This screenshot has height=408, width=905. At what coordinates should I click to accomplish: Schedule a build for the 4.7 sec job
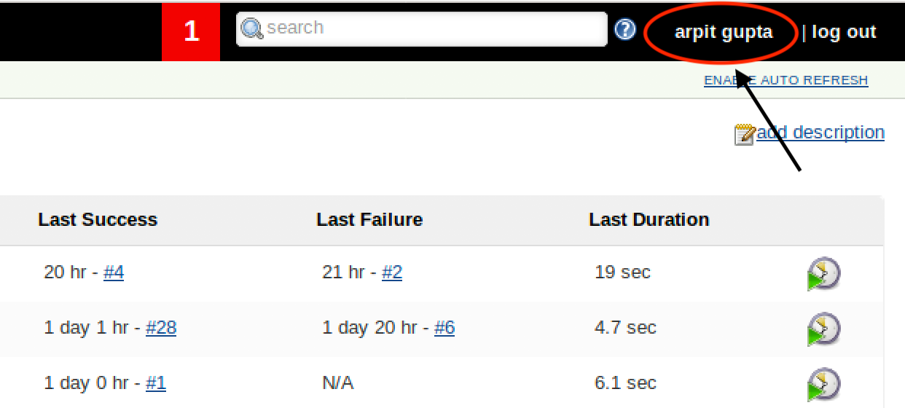tap(823, 329)
